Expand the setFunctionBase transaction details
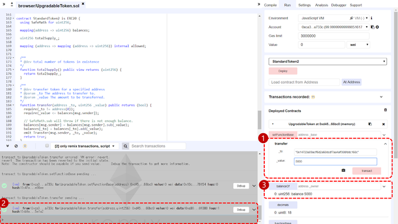 254,186
